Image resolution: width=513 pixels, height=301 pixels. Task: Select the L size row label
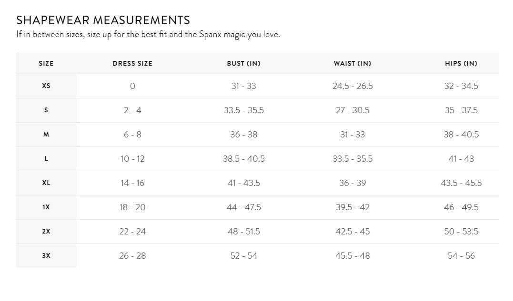tap(46, 159)
